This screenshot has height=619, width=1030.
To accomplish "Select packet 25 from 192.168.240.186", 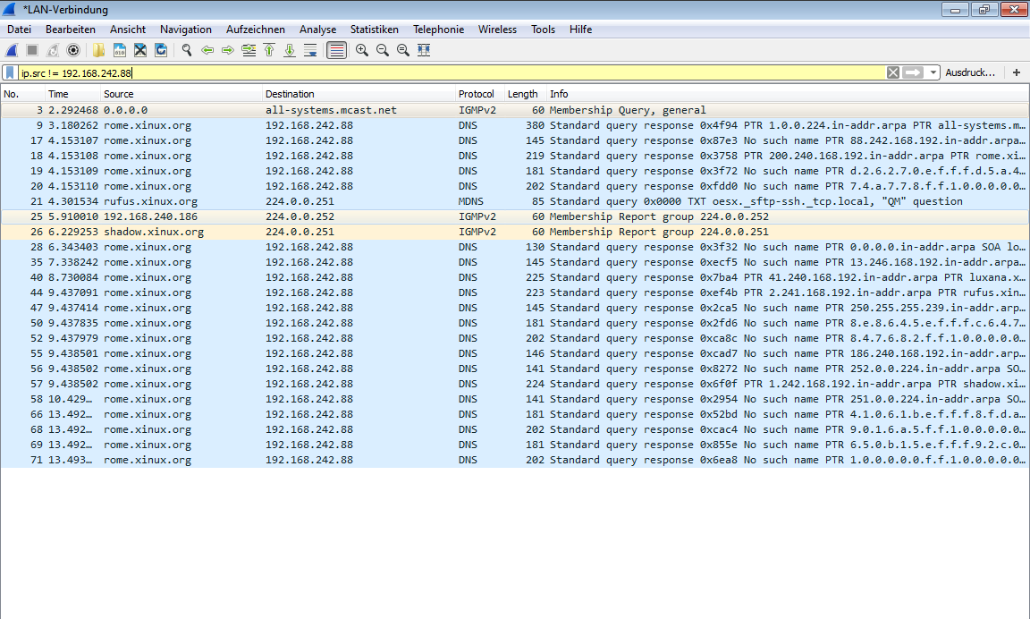I will 514,216.
